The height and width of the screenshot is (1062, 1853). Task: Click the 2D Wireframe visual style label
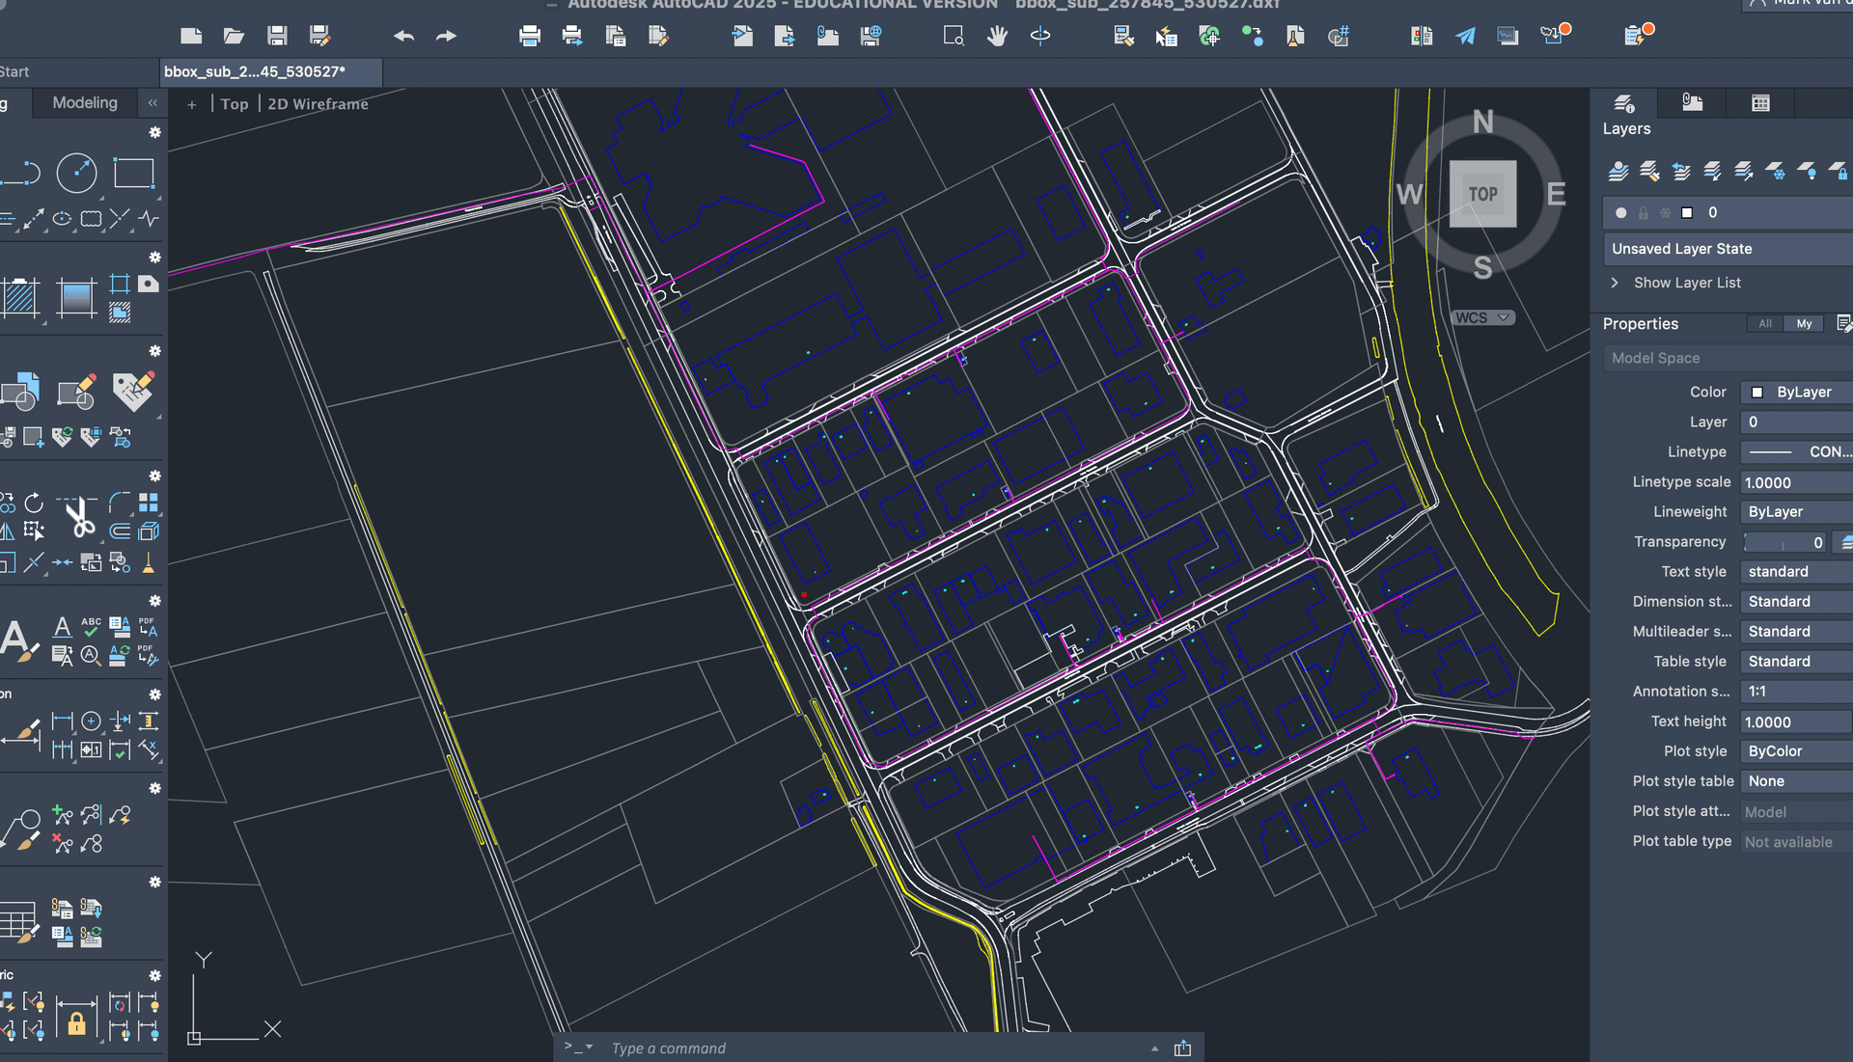point(318,104)
